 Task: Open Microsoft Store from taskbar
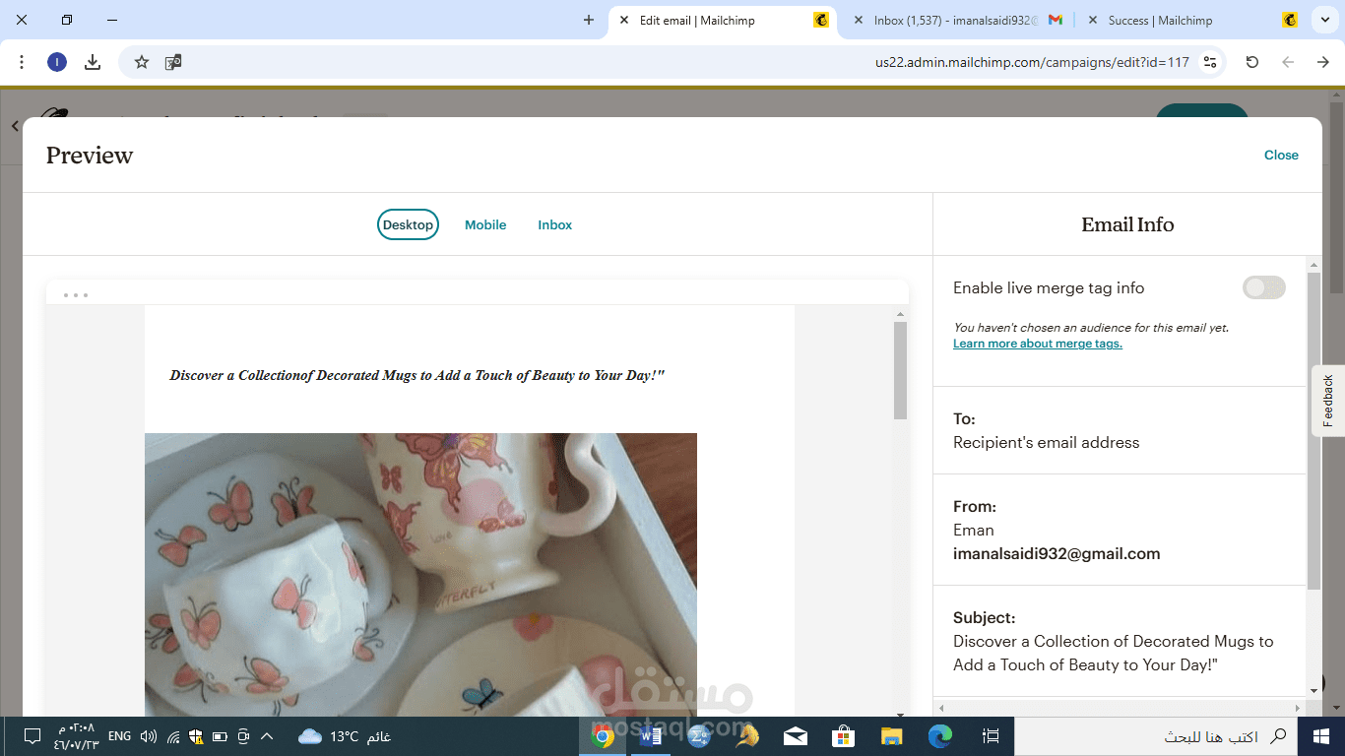(843, 736)
